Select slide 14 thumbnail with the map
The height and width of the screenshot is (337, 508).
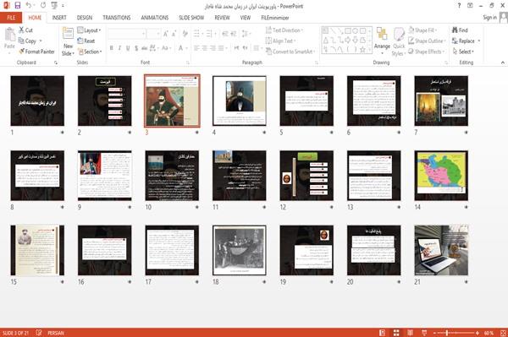pyautogui.click(x=441, y=176)
